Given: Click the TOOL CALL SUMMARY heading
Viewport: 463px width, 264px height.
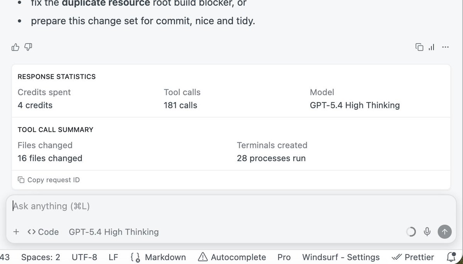Looking at the screenshot, I should click(x=56, y=129).
